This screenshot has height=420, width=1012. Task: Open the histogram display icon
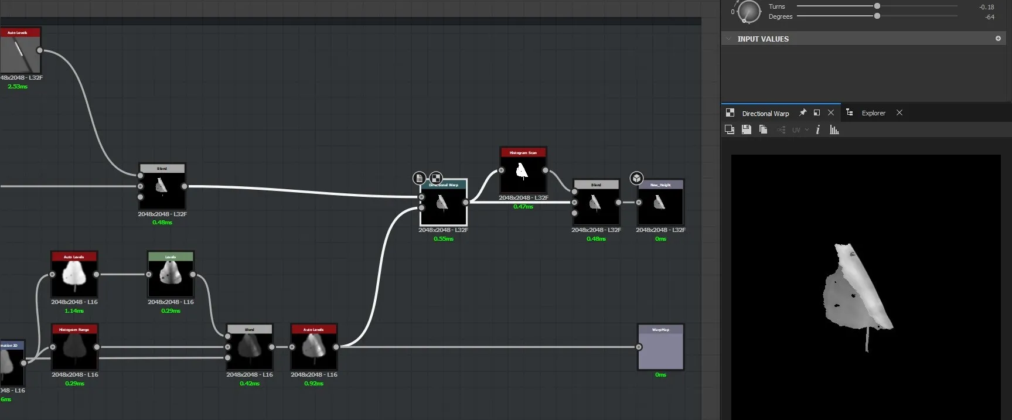(834, 130)
